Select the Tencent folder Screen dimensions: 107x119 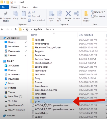click(x=39, y=82)
